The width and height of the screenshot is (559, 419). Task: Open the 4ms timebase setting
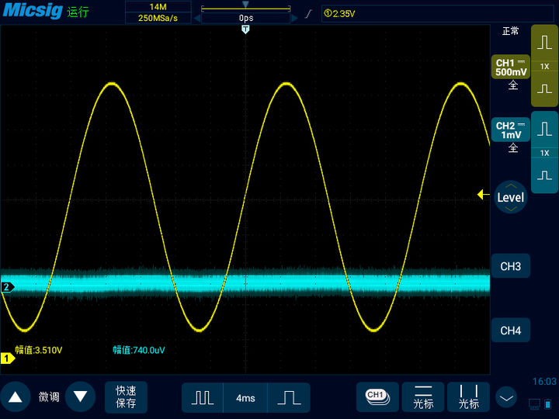tap(245, 397)
